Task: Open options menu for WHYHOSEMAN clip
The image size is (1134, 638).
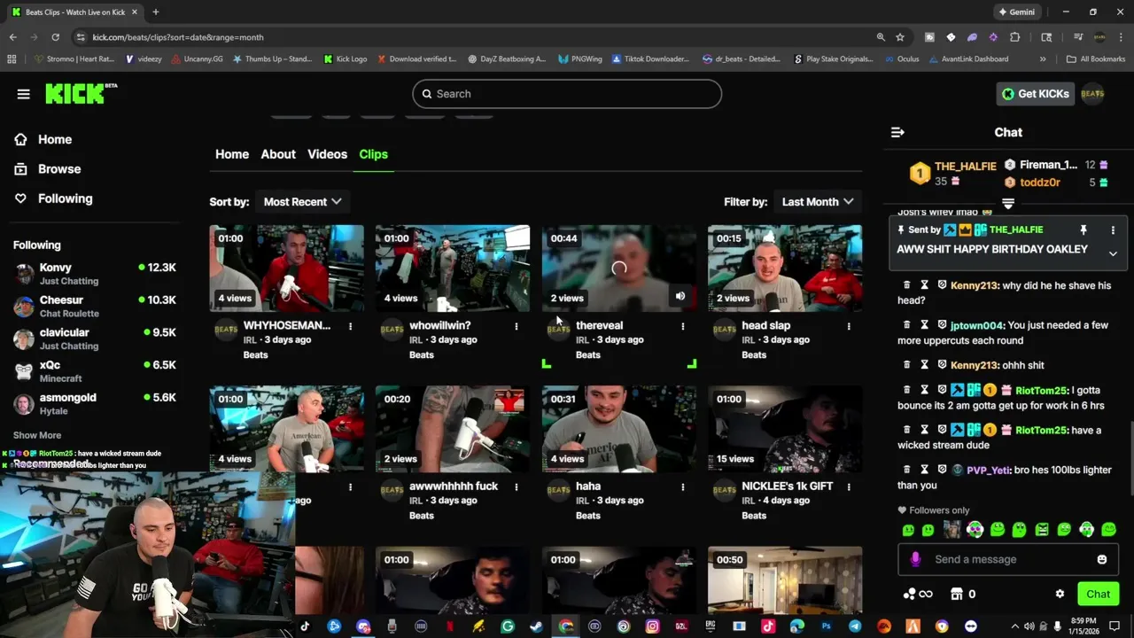Action: (350, 326)
